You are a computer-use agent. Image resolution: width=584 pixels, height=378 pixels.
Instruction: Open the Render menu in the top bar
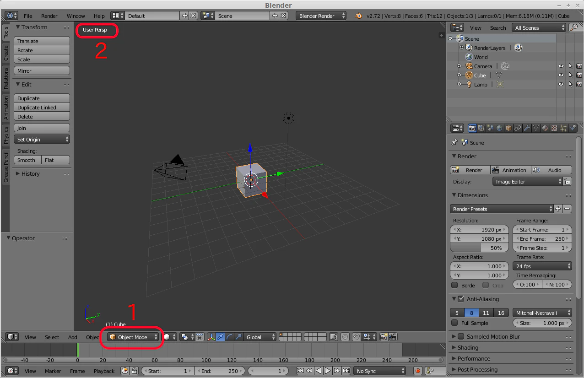pos(49,16)
